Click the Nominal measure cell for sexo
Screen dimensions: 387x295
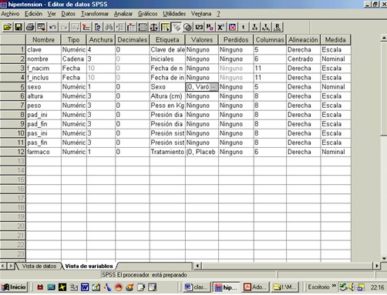(335, 87)
